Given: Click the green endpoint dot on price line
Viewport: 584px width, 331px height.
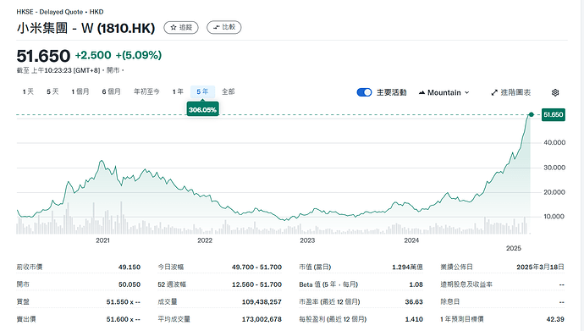Looking at the screenshot, I should click(x=532, y=114).
